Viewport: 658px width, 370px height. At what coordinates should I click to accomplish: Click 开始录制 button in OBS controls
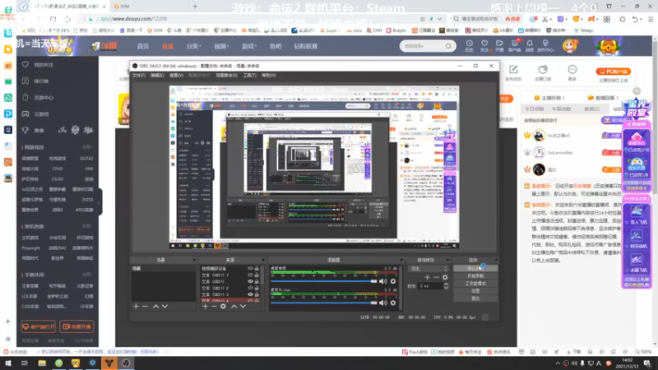[475, 276]
